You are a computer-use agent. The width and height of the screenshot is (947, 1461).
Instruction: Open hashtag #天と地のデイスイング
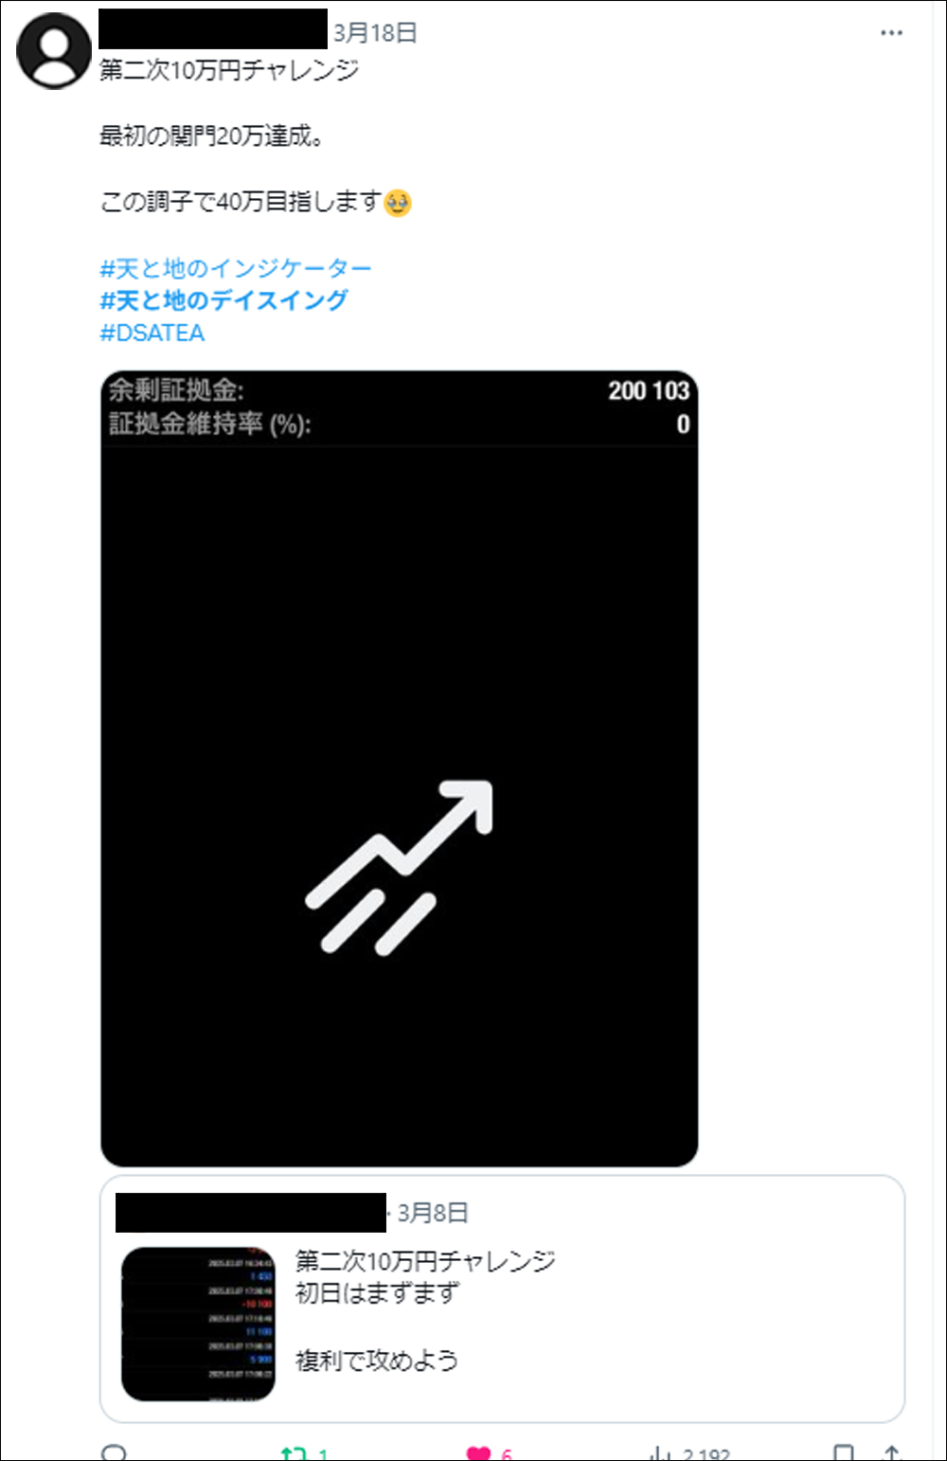point(224,300)
